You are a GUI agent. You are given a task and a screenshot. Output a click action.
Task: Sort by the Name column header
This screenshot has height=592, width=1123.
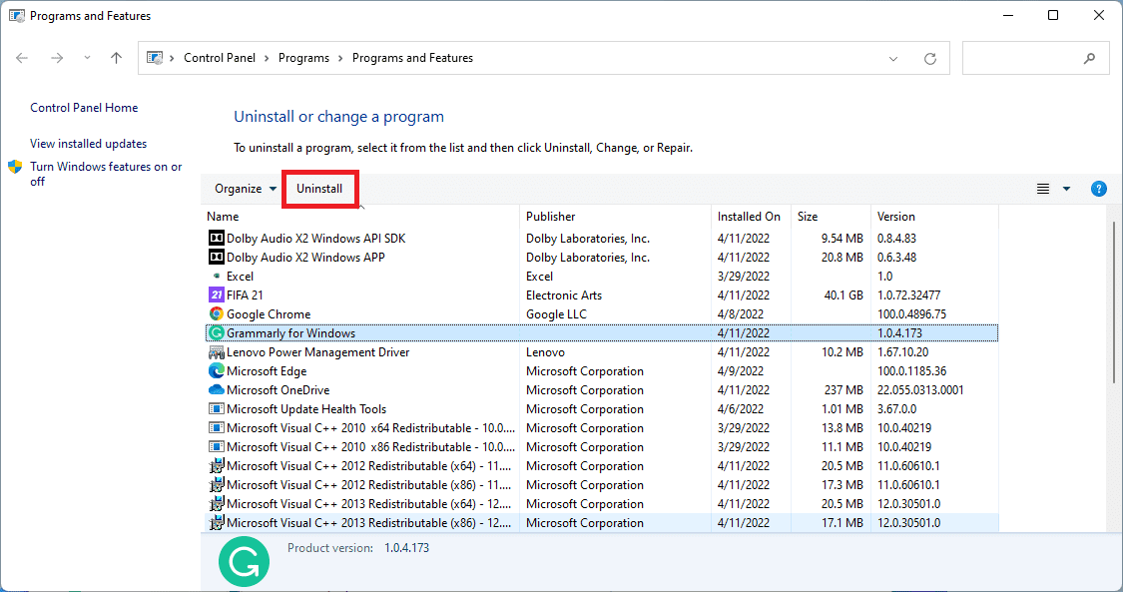pyautogui.click(x=360, y=217)
